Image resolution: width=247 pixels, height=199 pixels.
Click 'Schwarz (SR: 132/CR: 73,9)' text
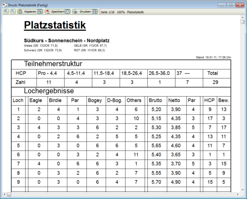[x=43, y=50]
